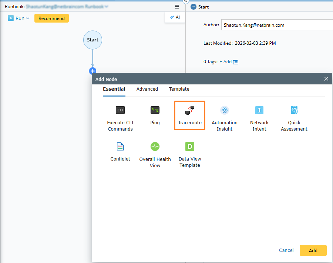
Task: Click the yellow Add button
Action: click(313, 250)
